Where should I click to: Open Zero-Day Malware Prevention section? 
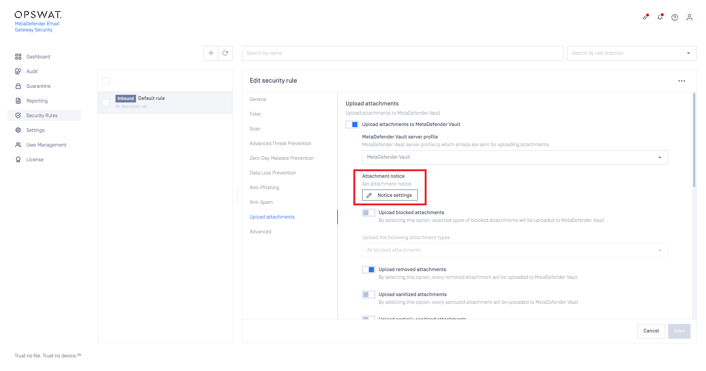point(282,158)
